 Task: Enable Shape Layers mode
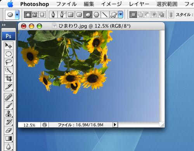pos(28,15)
